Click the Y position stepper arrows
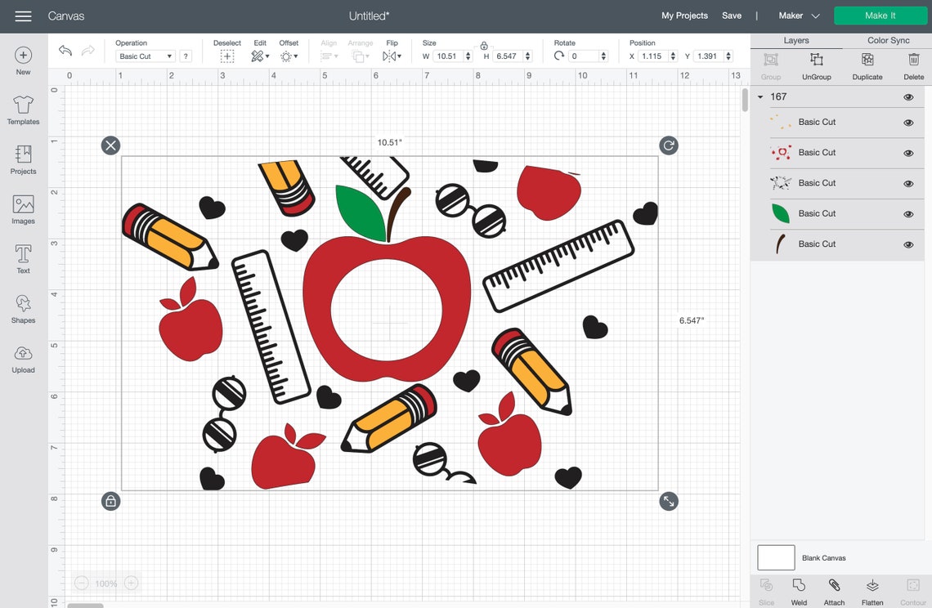The height and width of the screenshot is (608, 932). click(x=728, y=56)
